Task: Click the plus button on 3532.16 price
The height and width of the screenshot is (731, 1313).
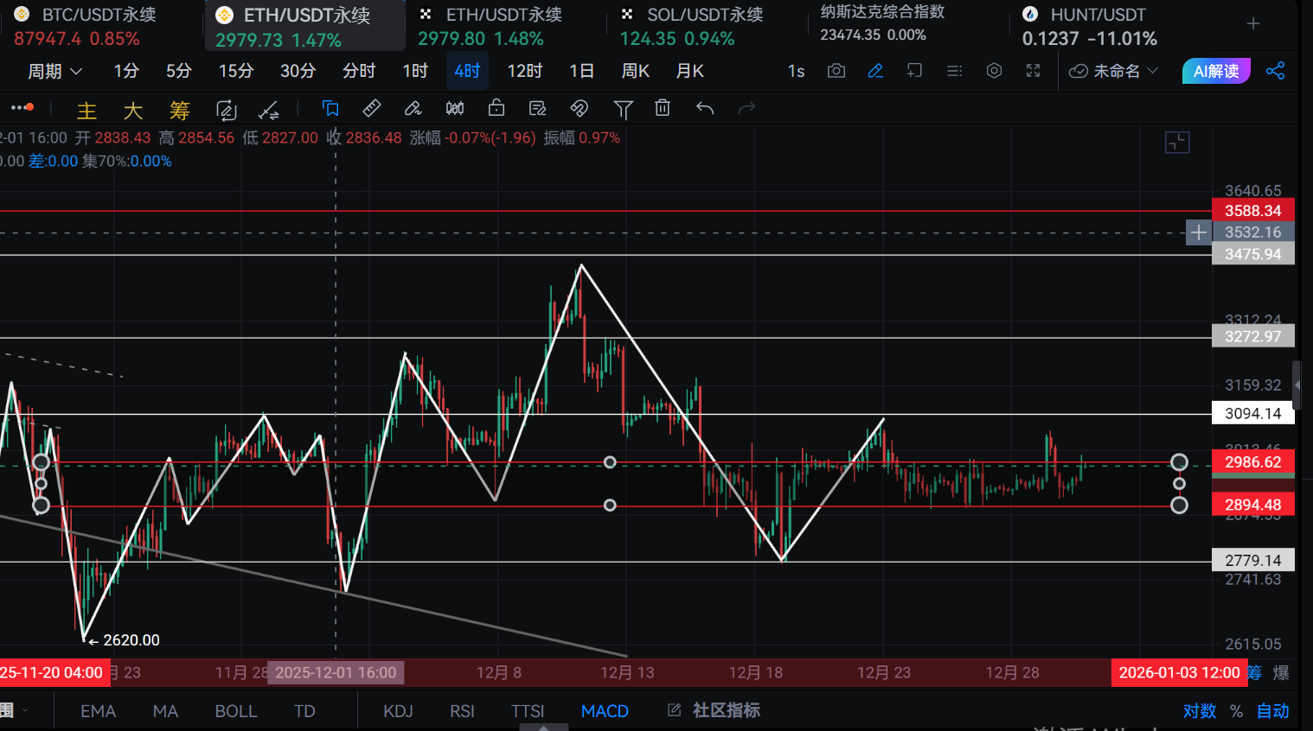Action: (x=1198, y=232)
